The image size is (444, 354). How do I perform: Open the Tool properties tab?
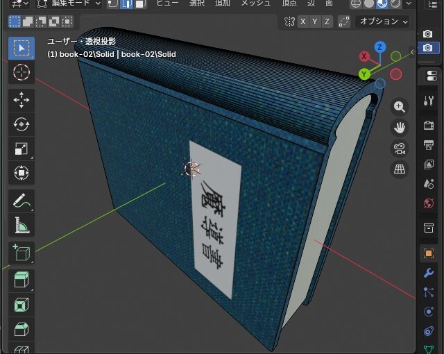(x=429, y=101)
